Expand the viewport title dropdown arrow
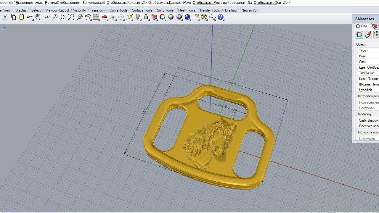This screenshot has width=379, height=213. [x=4, y=28]
